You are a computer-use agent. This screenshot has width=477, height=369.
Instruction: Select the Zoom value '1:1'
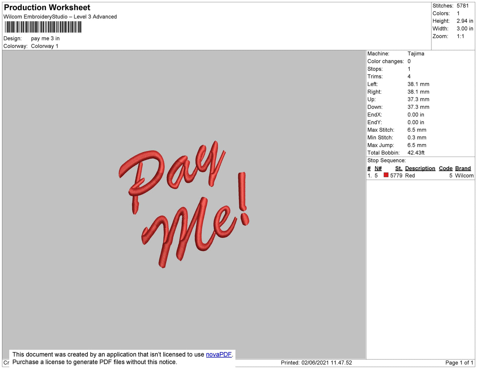click(460, 36)
